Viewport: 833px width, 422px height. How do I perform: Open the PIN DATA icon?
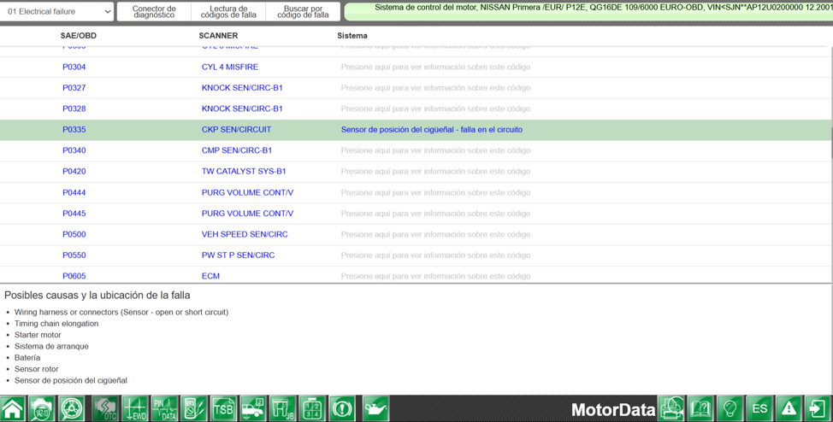point(165,408)
